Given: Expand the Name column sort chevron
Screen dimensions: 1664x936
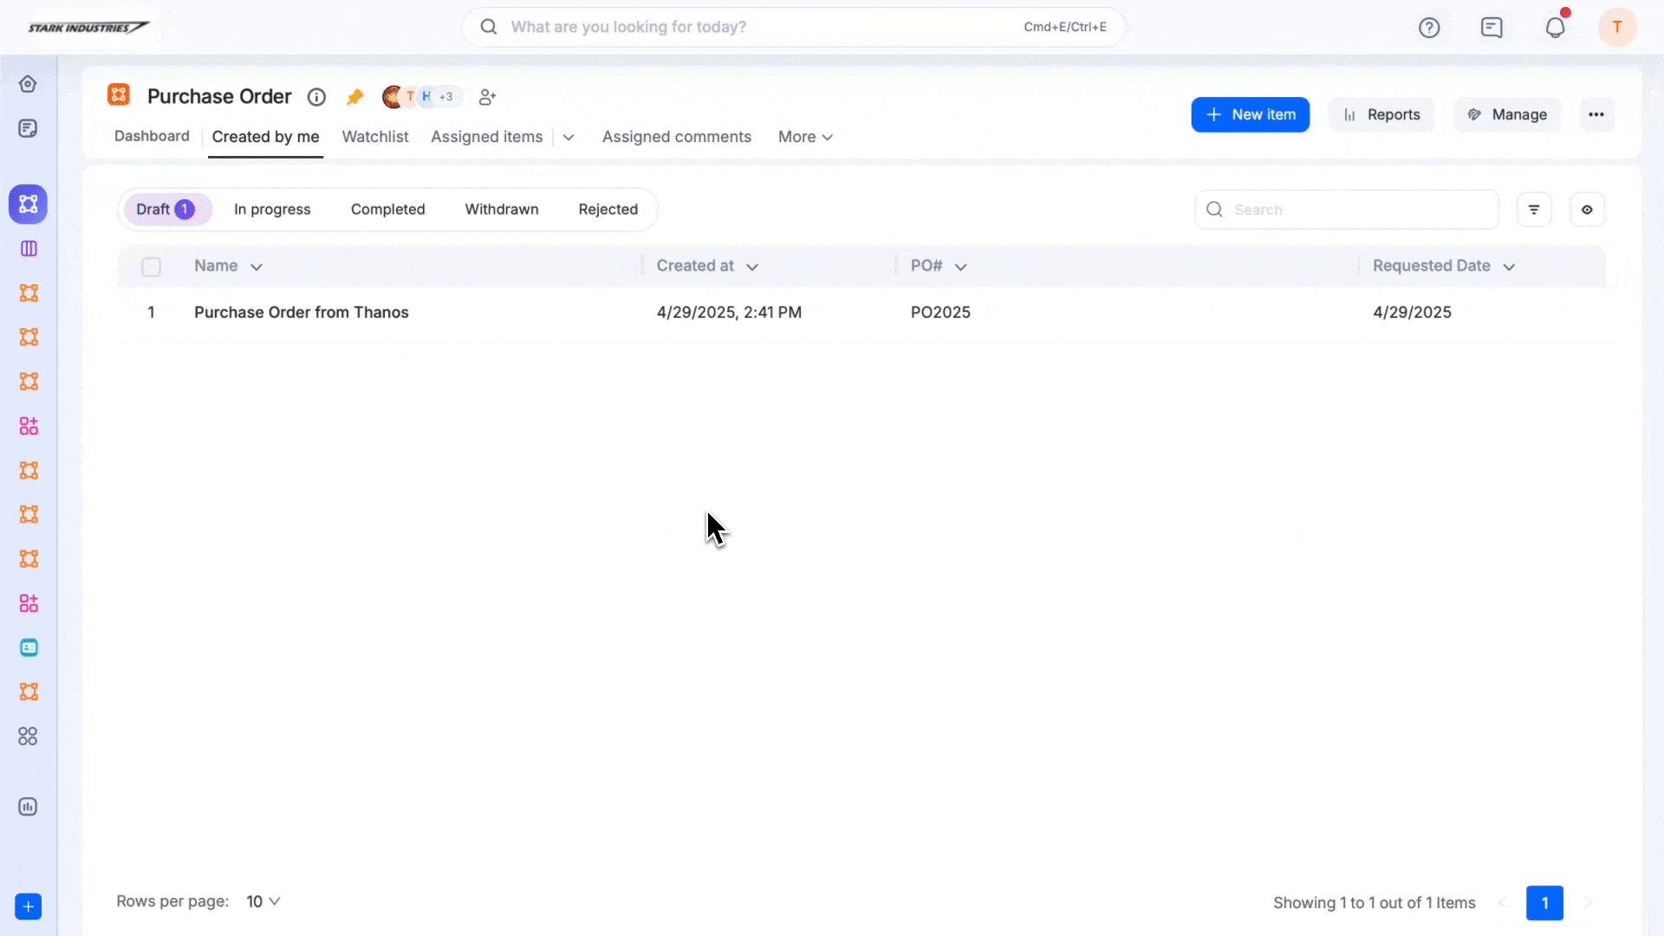Looking at the screenshot, I should pyautogui.click(x=257, y=267).
